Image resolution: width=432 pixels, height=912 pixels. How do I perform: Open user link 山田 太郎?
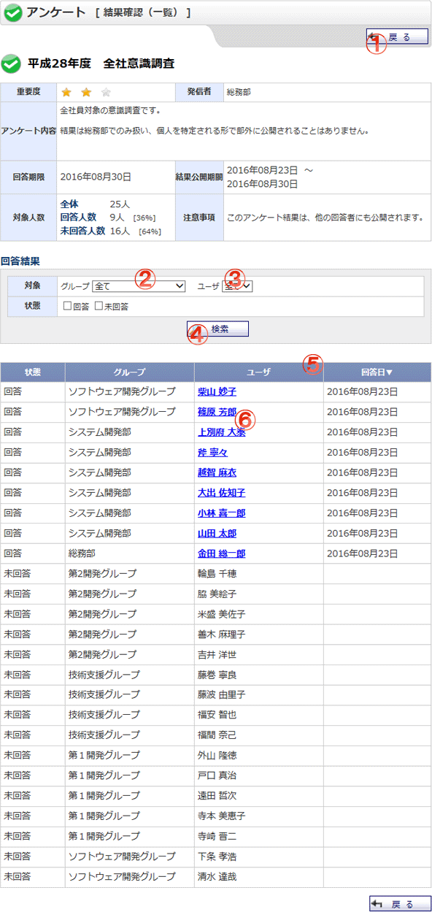[x=217, y=534]
